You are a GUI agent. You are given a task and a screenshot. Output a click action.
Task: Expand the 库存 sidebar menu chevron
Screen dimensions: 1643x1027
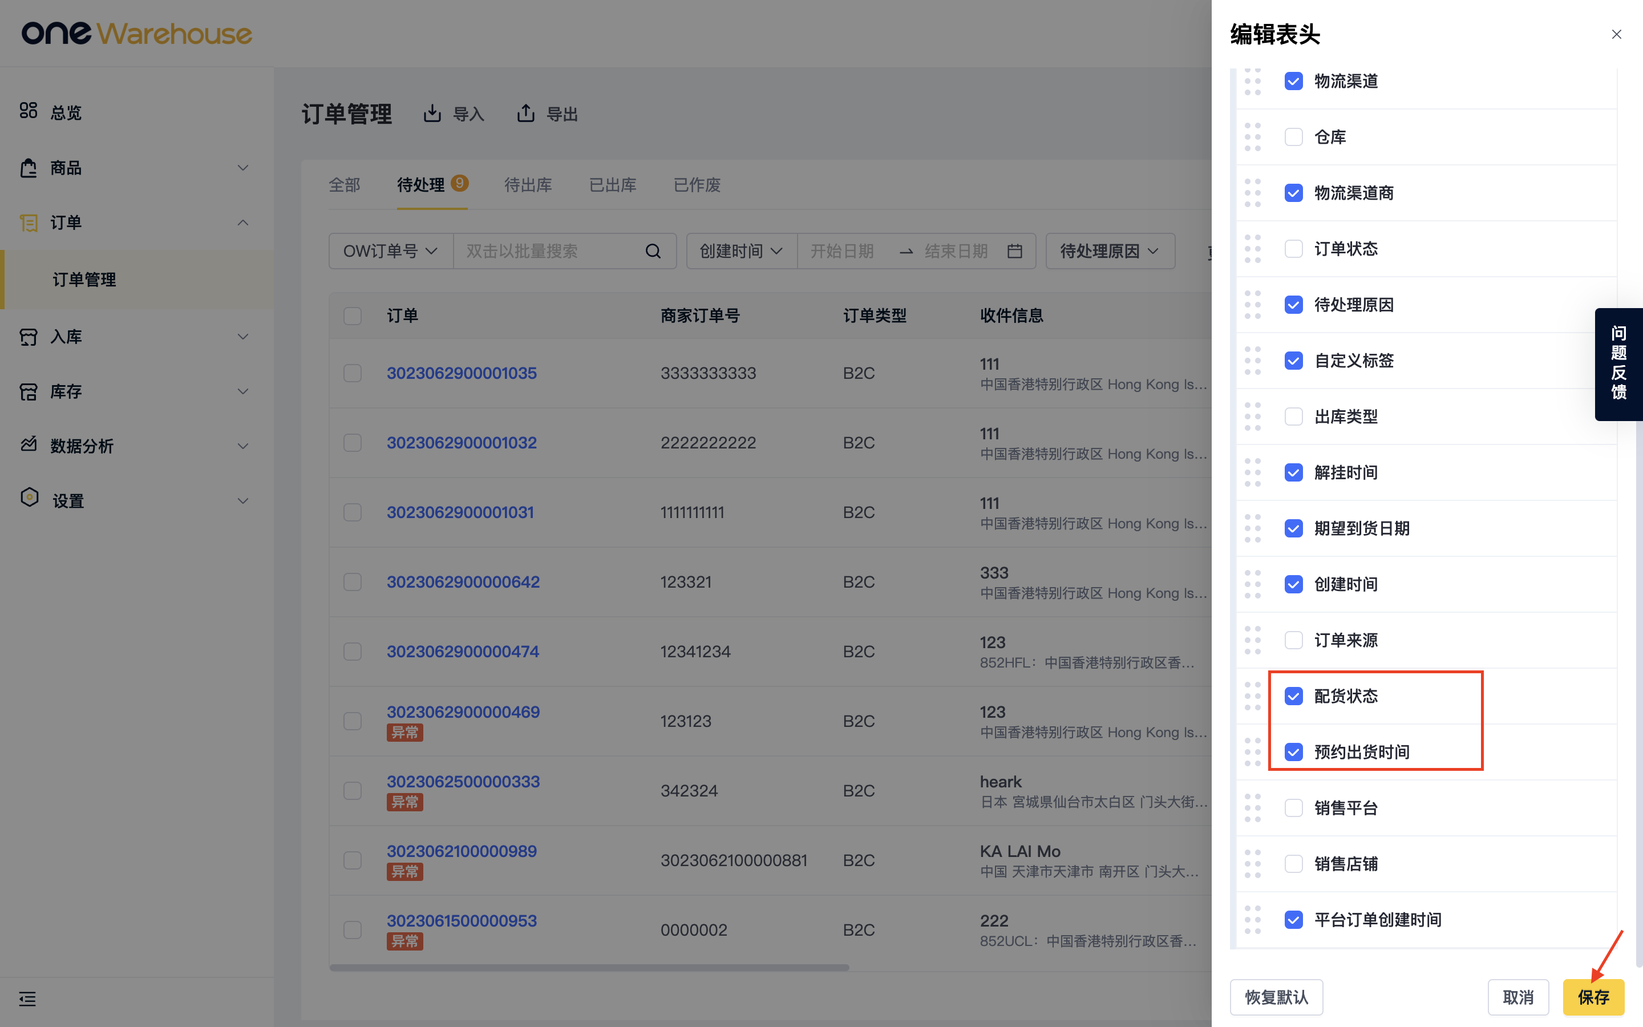(242, 392)
